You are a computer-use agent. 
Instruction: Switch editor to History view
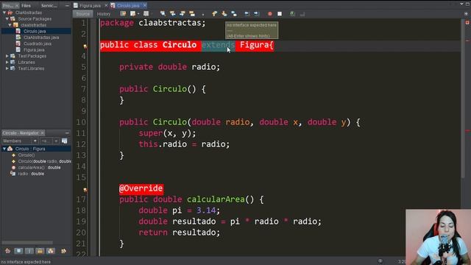pos(104,14)
